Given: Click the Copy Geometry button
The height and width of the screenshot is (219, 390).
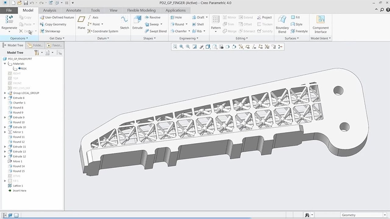Looking at the screenshot, I should click(x=53, y=24).
